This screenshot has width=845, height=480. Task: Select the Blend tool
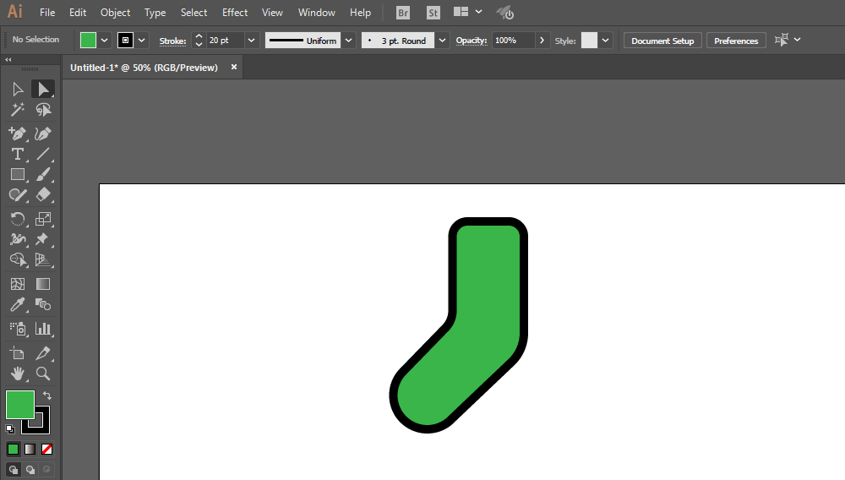pyautogui.click(x=42, y=304)
